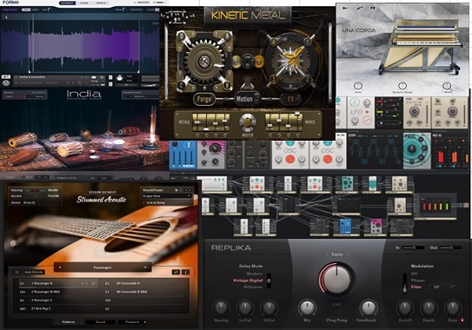The width and height of the screenshot is (472, 330).
Task: Click the large Forge gear wheel
Action: tap(204, 61)
